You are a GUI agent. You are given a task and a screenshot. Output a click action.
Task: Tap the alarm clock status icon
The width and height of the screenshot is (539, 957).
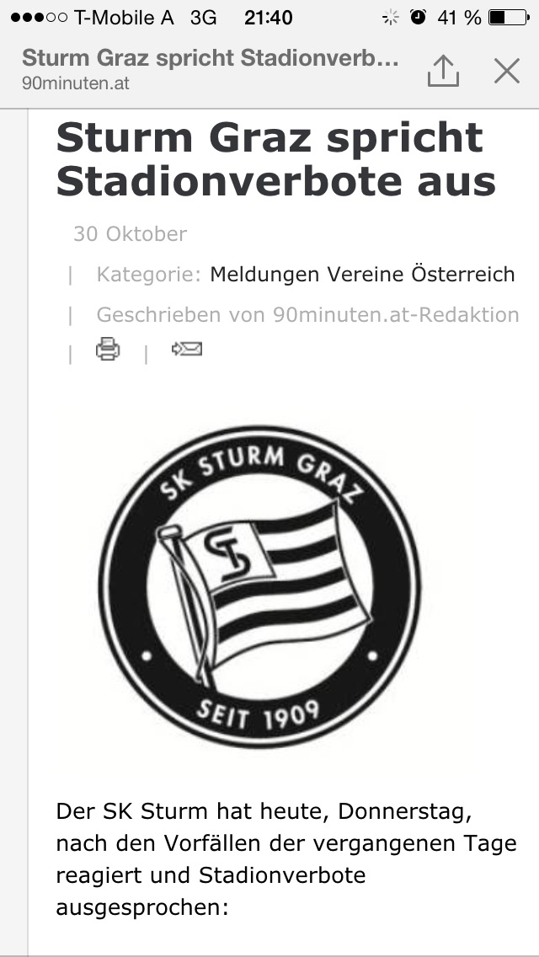click(418, 17)
